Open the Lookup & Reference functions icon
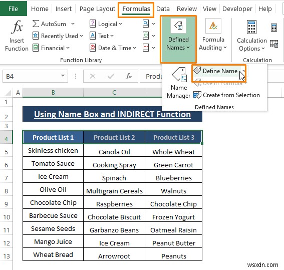 pyautogui.click(x=146, y=24)
